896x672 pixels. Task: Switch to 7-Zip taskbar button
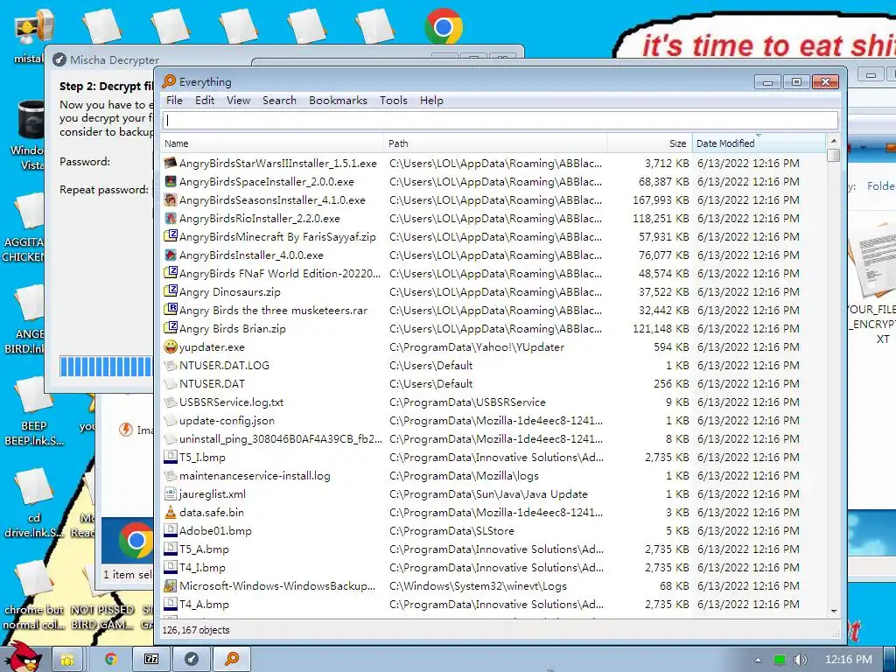click(x=151, y=659)
